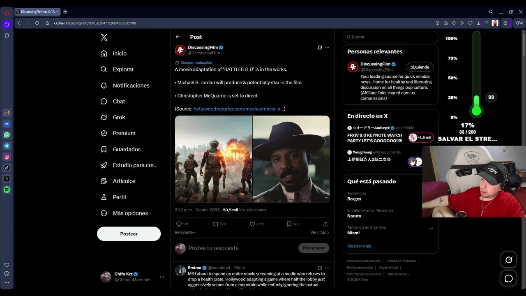This screenshot has width=526, height=296.
Task: Click the Buscar search field
Action: point(390,37)
